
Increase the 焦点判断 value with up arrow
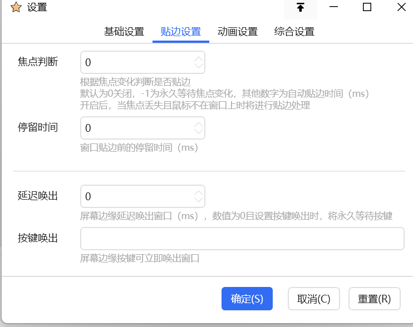(199, 58)
